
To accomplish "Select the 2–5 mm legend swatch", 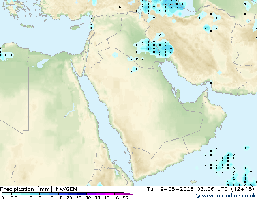I will coord(35,194).
